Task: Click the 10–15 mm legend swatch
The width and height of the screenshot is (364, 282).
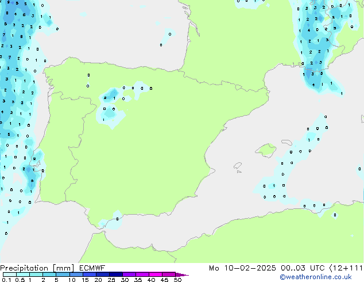Action: [x=76, y=275]
